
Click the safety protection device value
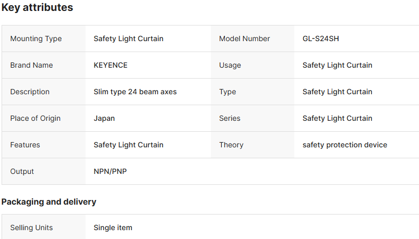344,145
